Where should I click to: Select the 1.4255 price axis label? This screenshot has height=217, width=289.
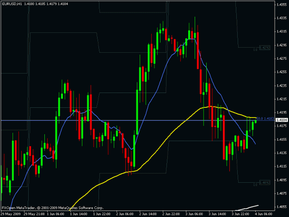point(282,72)
